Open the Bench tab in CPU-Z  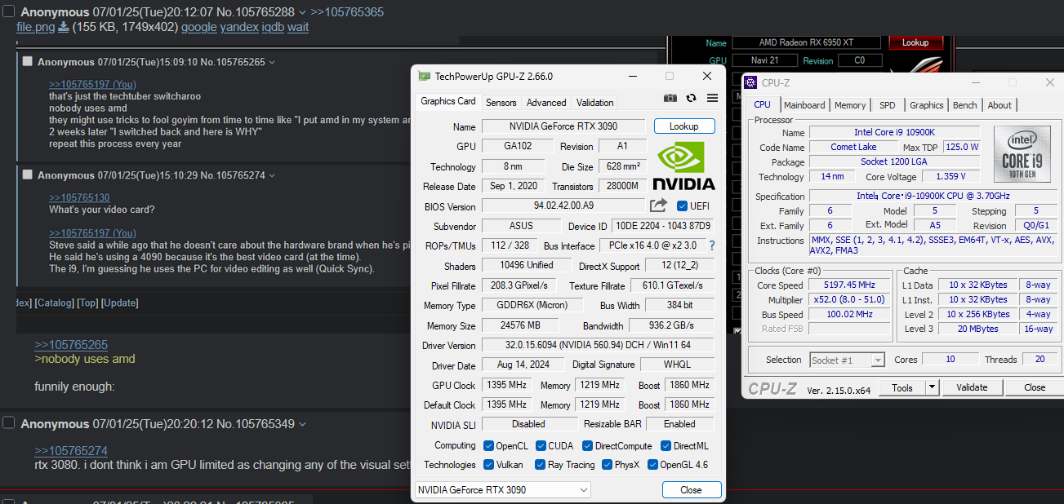click(965, 105)
